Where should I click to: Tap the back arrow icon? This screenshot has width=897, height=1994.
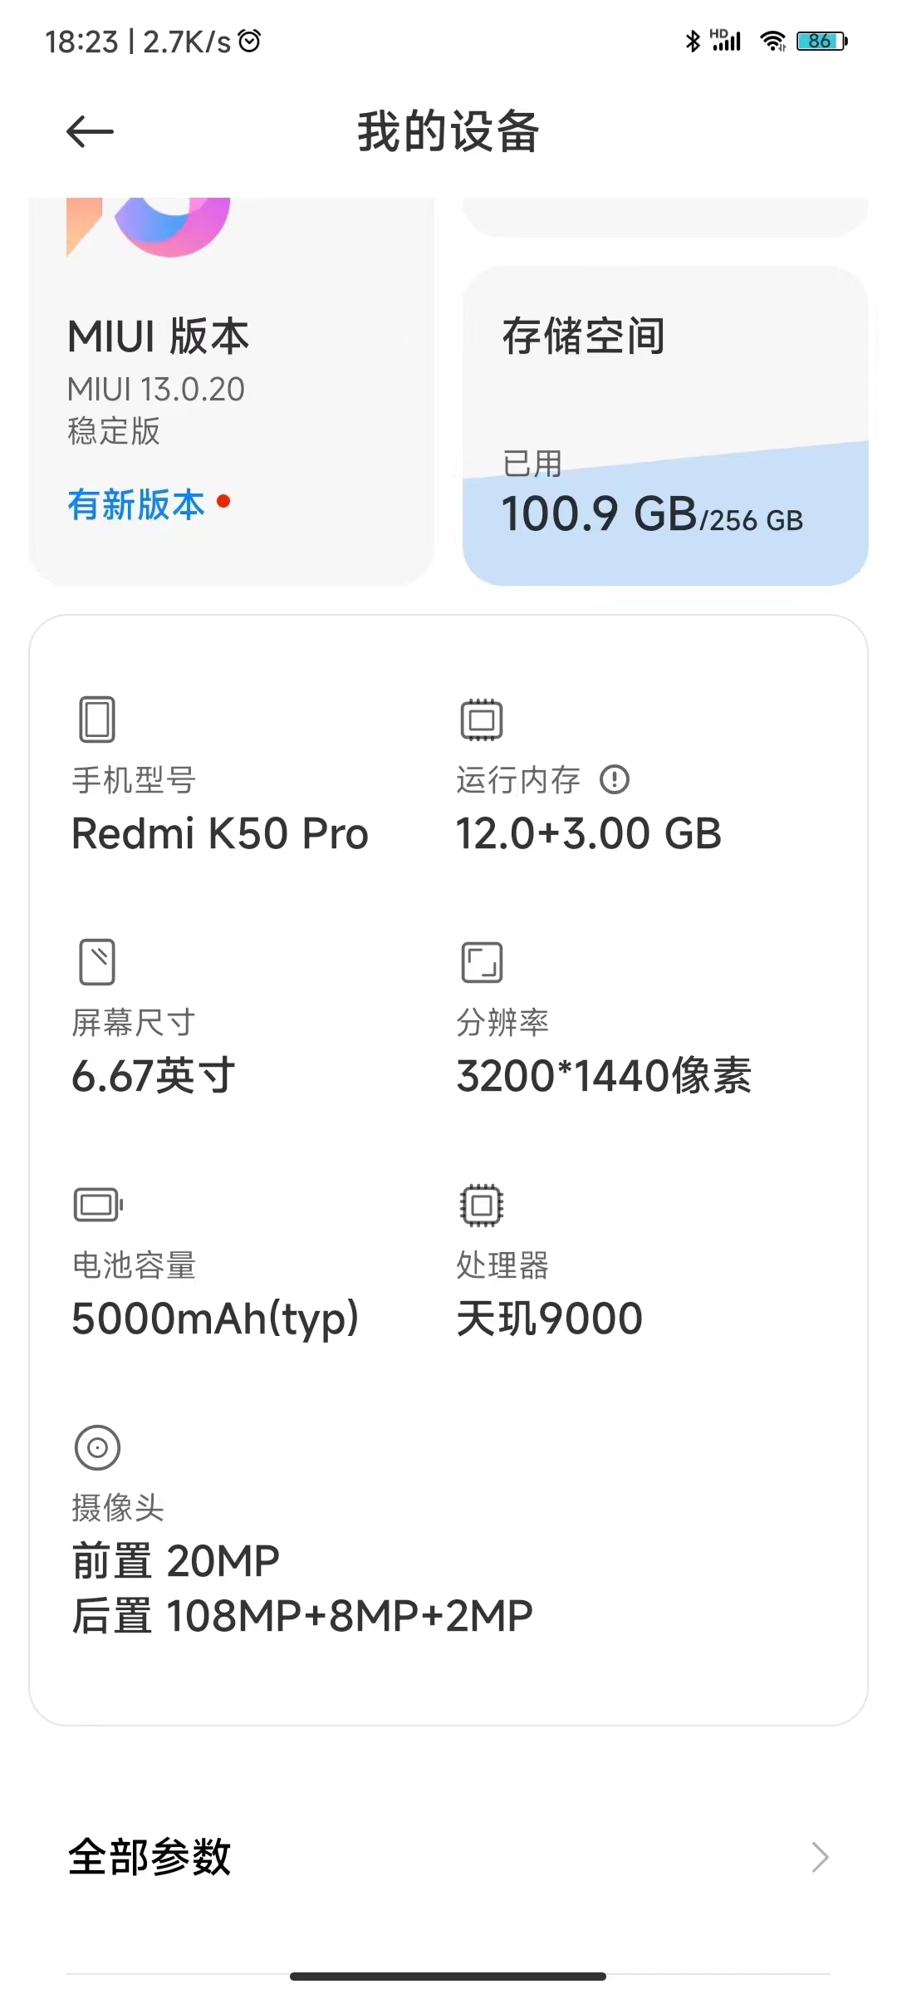point(90,132)
